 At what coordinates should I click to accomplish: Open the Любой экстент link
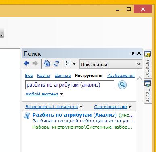coord(42,94)
